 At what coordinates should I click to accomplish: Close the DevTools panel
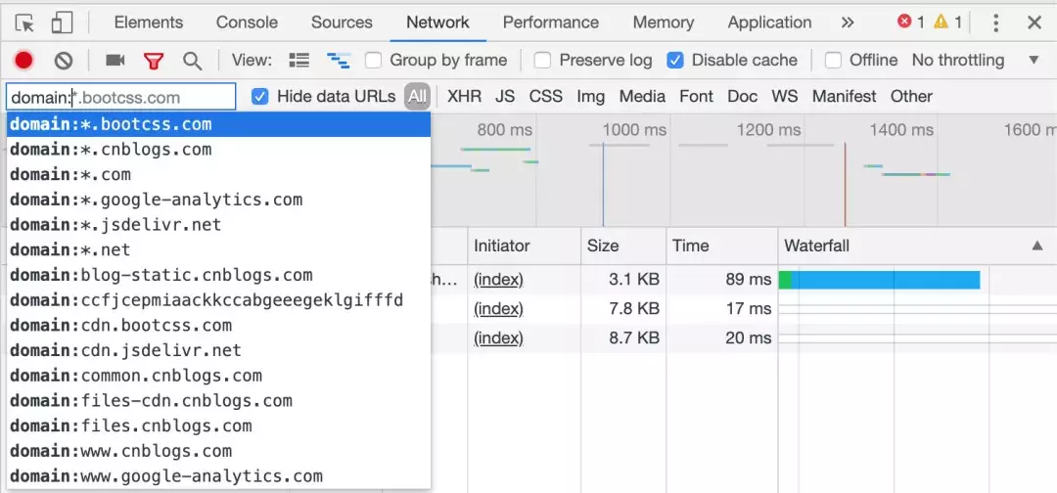coord(1034,22)
